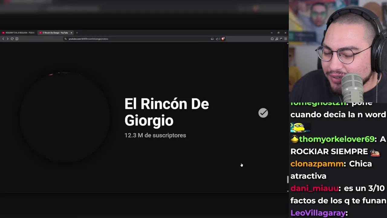The height and width of the screenshot is (218, 387).
Task: Select the El Rincón De Giorgio - YouTube tab
Action: (x=55, y=33)
